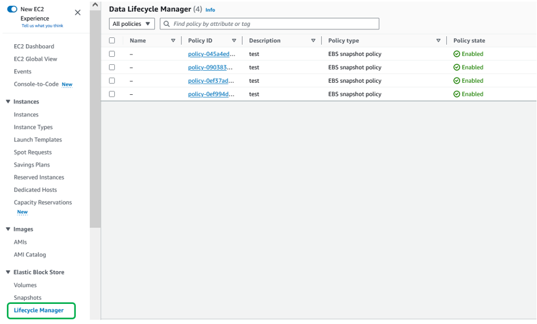This screenshot has height=324, width=537.
Task: Sort by Policy type column arrow
Action: (x=438, y=40)
